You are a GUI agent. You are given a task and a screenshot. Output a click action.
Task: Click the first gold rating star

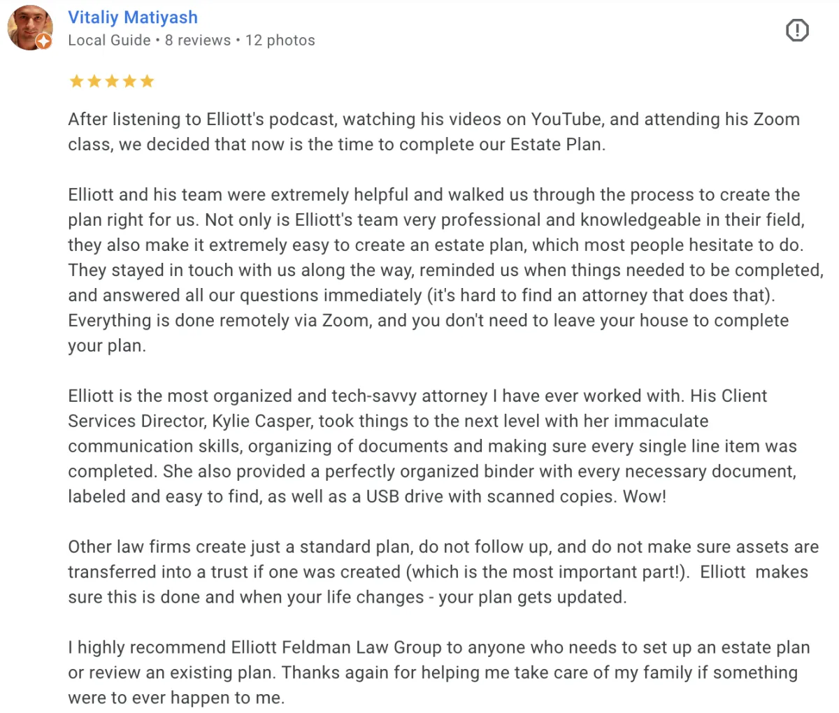coord(76,81)
